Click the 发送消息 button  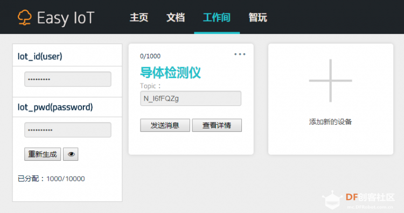click(x=165, y=125)
